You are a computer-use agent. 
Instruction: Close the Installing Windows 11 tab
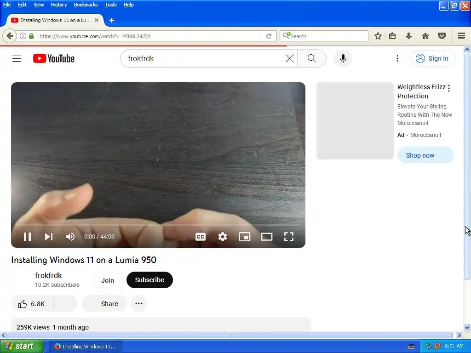point(97,20)
